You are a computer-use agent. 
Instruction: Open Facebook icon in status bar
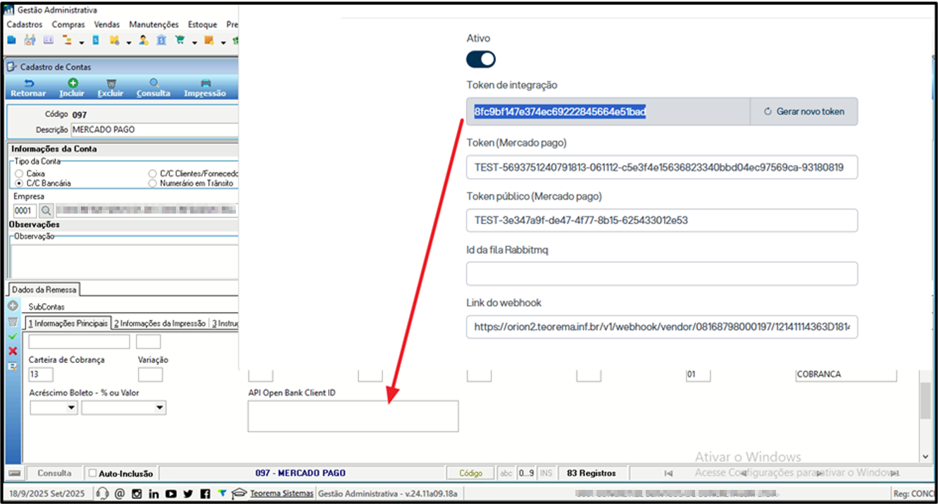(205, 493)
